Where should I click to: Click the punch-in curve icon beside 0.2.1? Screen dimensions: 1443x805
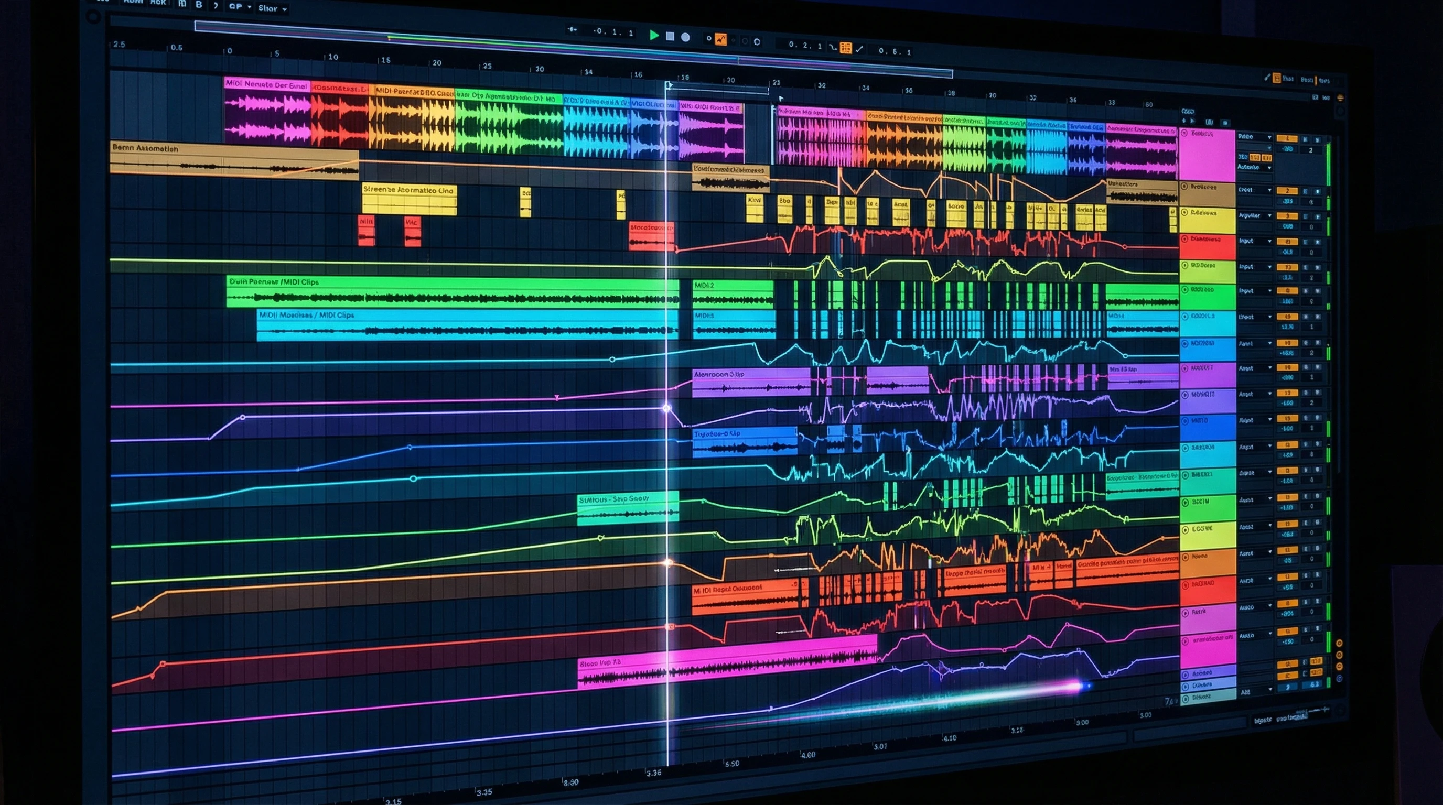click(833, 48)
